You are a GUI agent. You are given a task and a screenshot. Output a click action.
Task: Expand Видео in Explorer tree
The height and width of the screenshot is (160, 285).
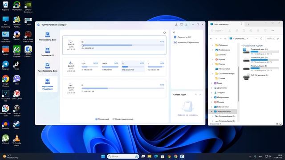pos(212,83)
